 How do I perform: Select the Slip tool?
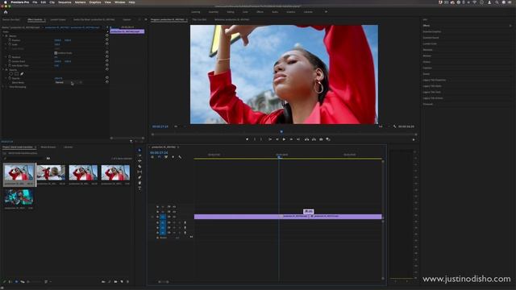[x=139, y=172]
